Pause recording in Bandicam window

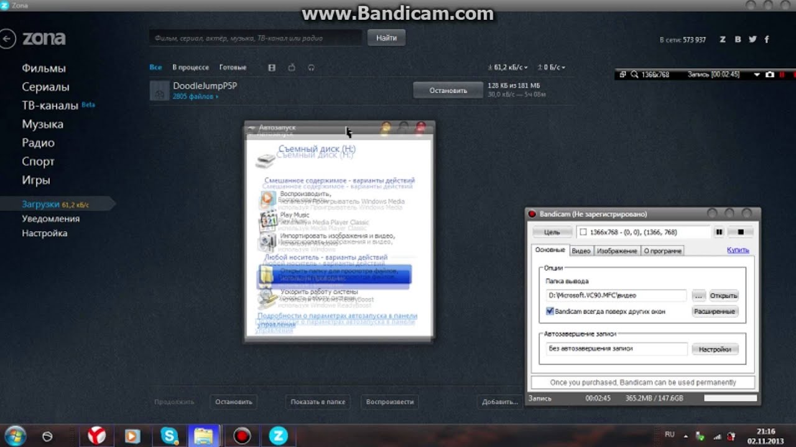719,232
